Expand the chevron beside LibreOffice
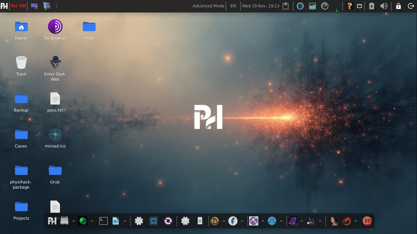Screen dimensions: 417x234 [125, 221]
